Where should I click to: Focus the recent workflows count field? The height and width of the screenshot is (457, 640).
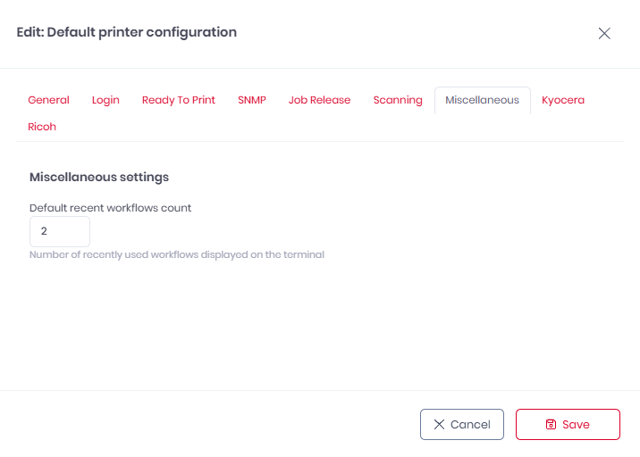pyautogui.click(x=60, y=231)
